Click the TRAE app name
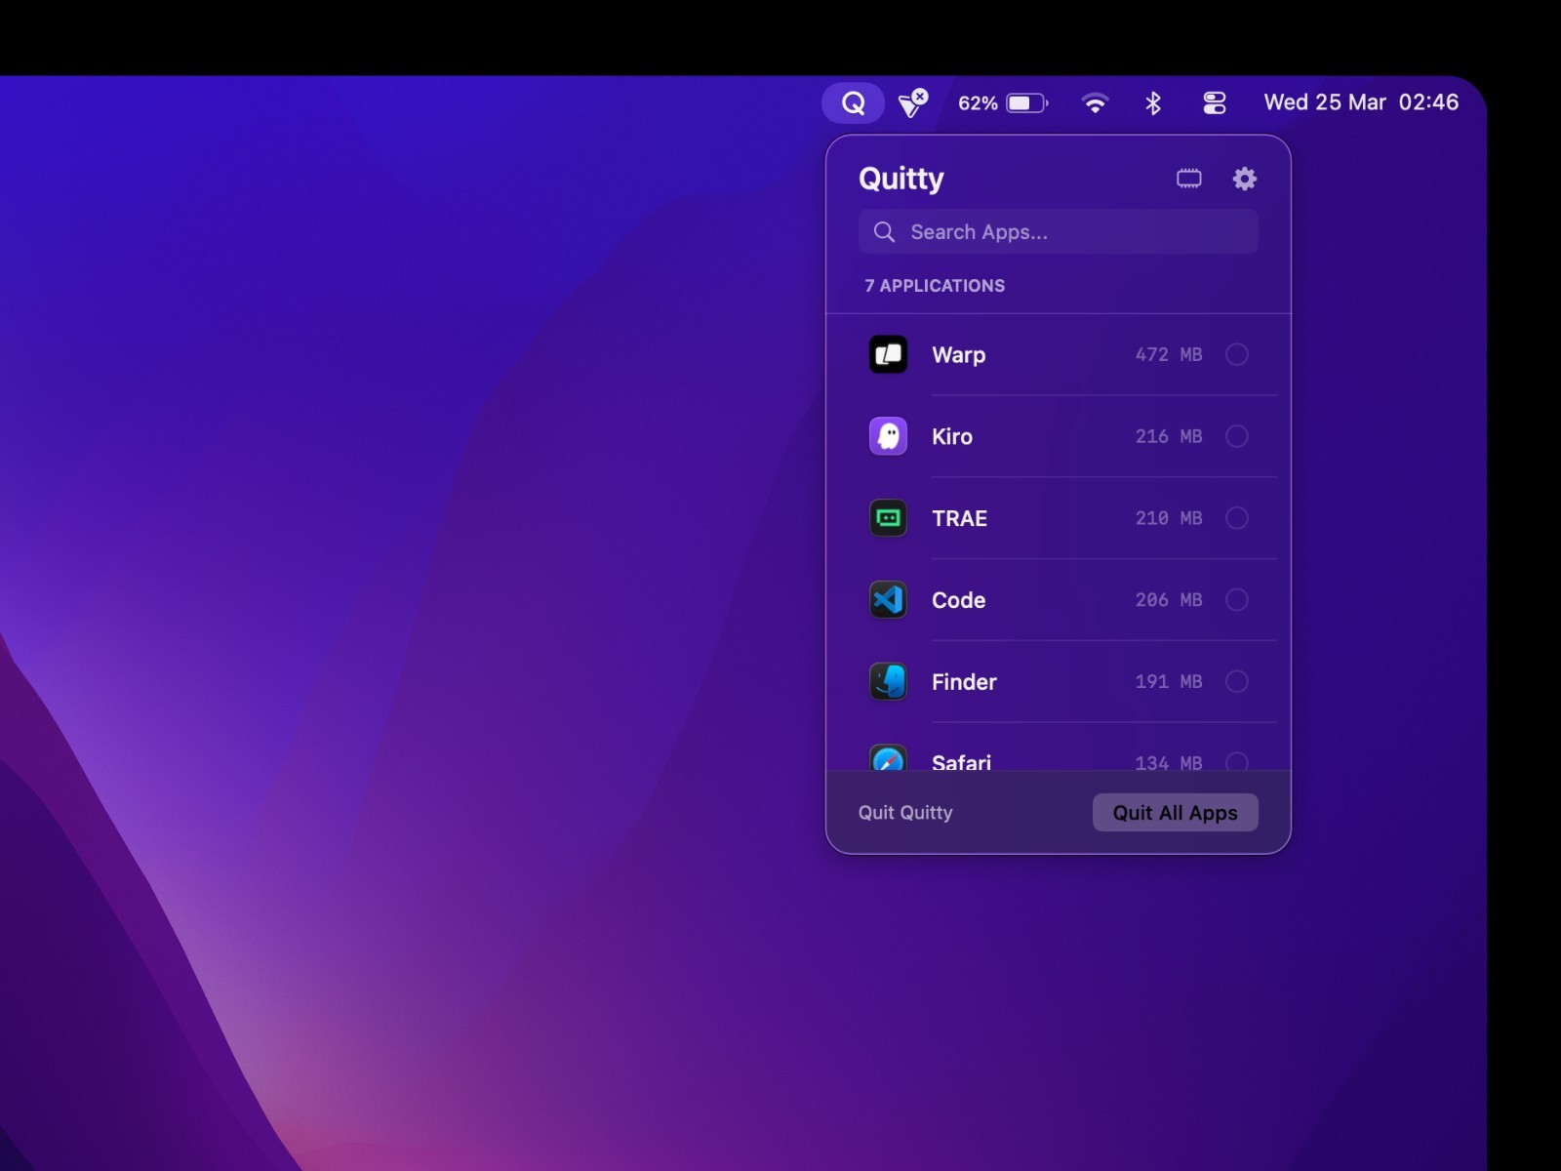The width and height of the screenshot is (1561, 1171). tap(959, 518)
